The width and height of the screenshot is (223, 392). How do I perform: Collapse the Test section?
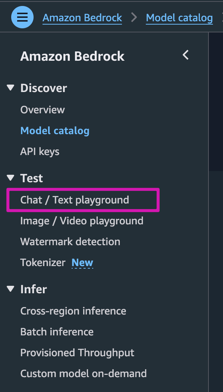coord(10,178)
